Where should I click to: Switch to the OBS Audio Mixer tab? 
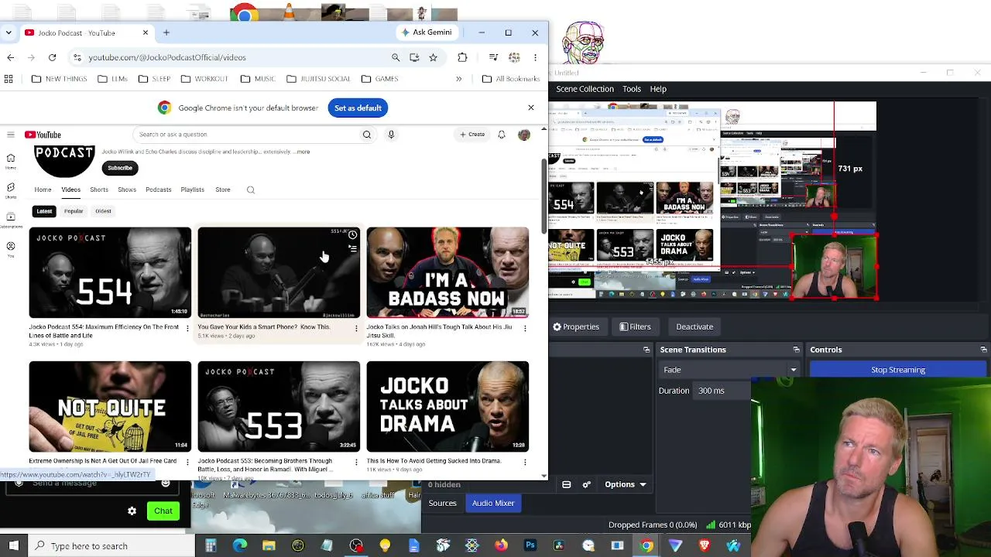click(x=493, y=504)
